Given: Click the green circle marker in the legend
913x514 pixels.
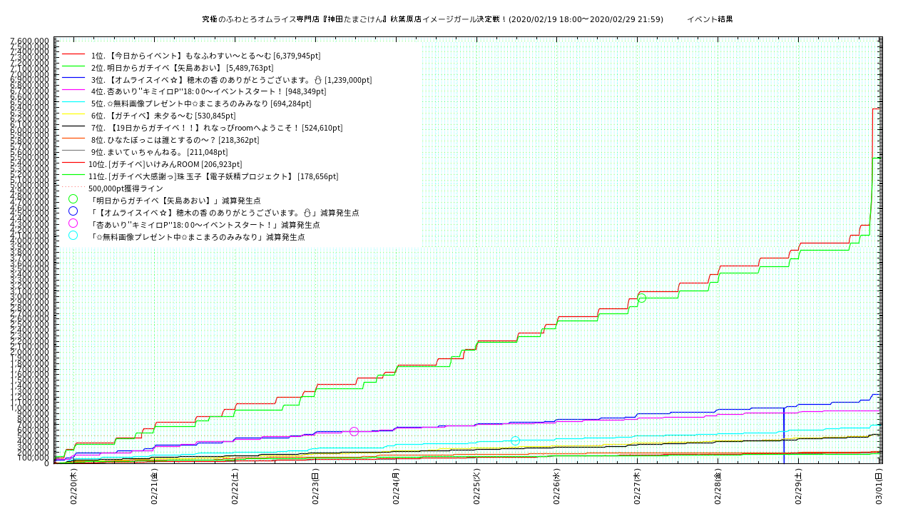Looking at the screenshot, I should [x=73, y=199].
